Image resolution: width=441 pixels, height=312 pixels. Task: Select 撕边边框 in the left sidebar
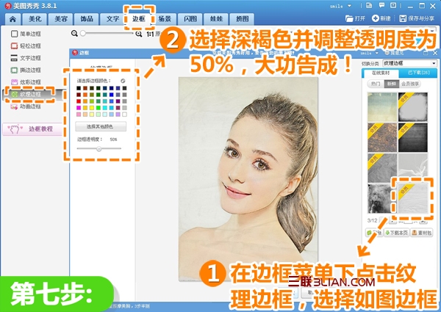click(26, 70)
